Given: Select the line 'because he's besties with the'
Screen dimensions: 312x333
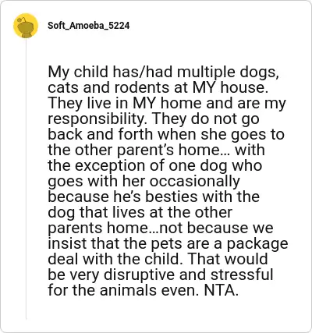Looking at the screenshot, I should [154, 197].
